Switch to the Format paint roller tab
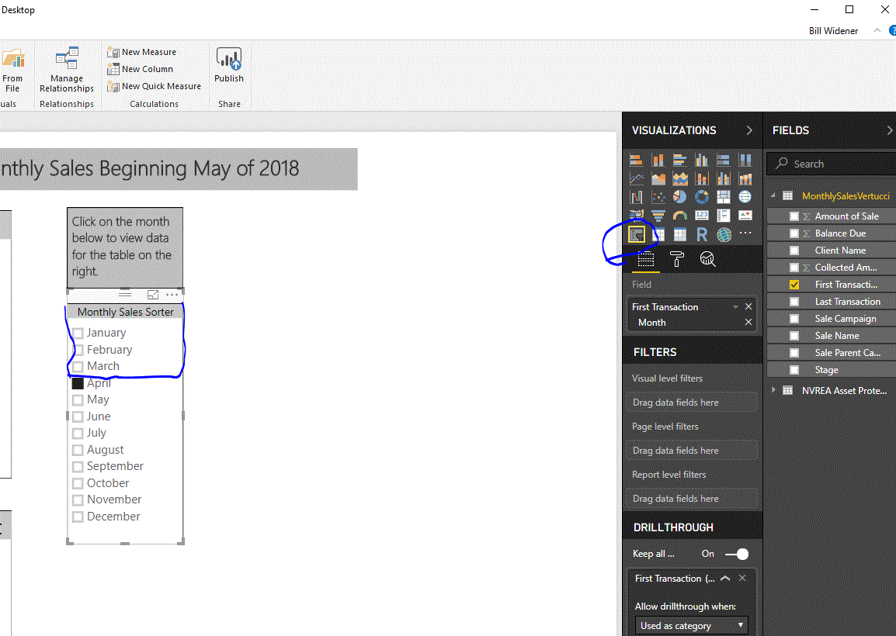 click(x=676, y=260)
